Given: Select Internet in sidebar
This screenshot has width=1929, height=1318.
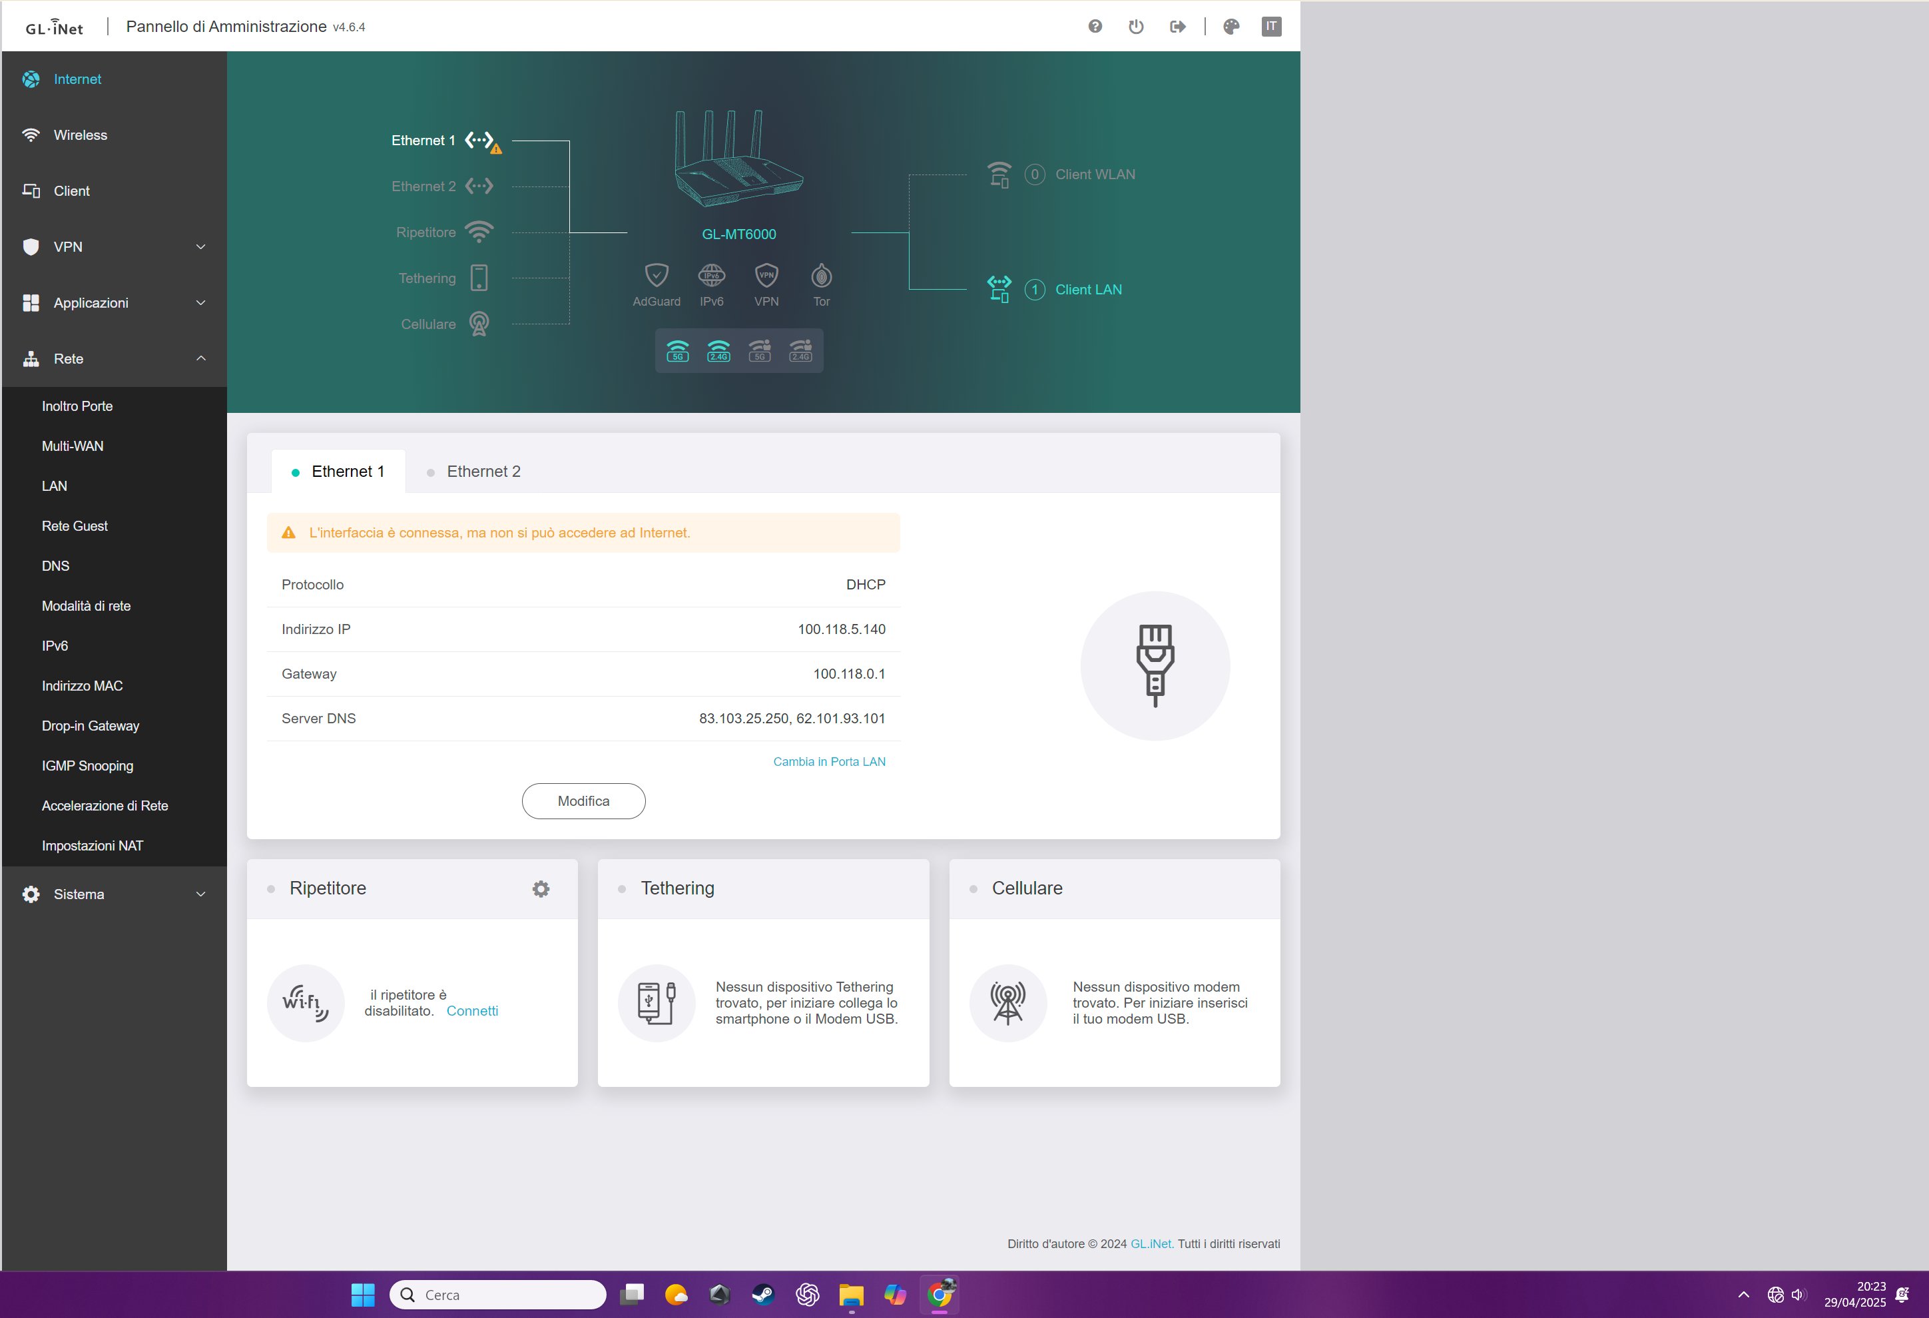Looking at the screenshot, I should [114, 79].
